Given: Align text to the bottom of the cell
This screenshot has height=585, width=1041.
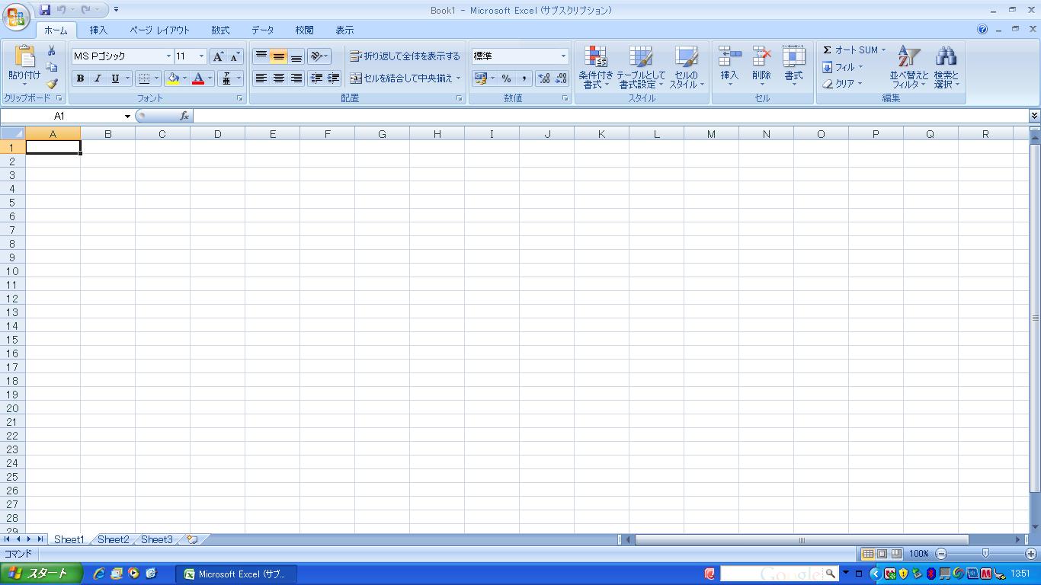Looking at the screenshot, I should (296, 56).
